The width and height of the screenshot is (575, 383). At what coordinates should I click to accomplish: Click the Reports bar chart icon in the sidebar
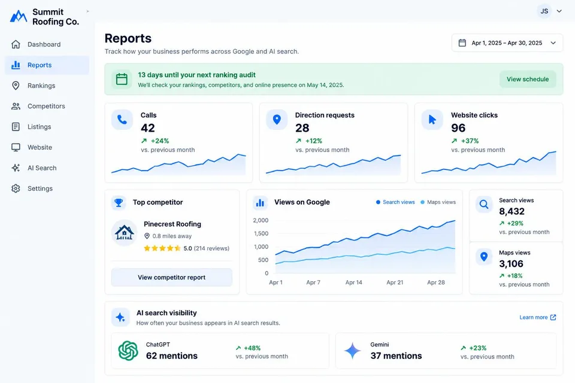(16, 65)
